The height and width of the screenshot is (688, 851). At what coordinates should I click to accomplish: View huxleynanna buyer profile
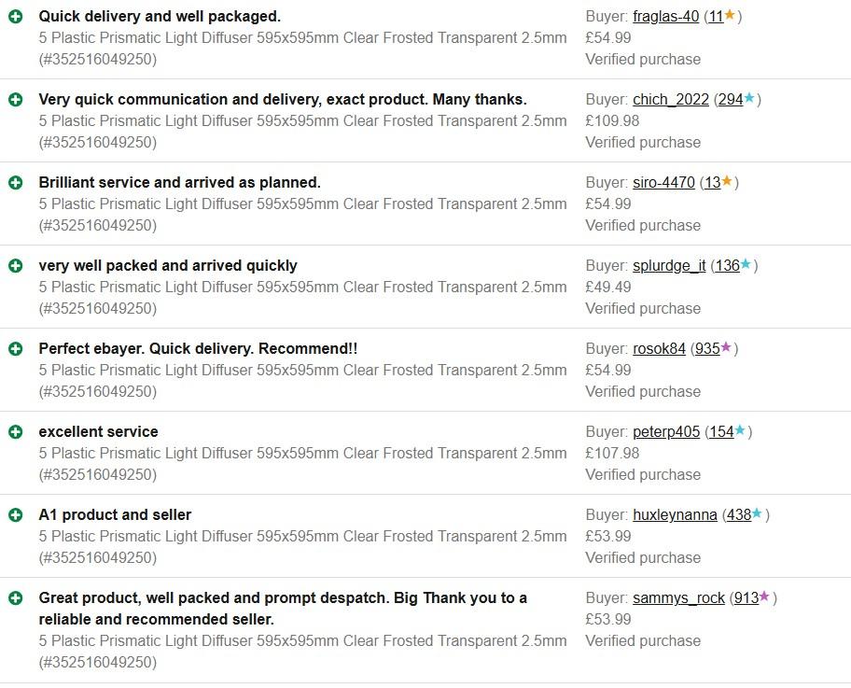[675, 515]
